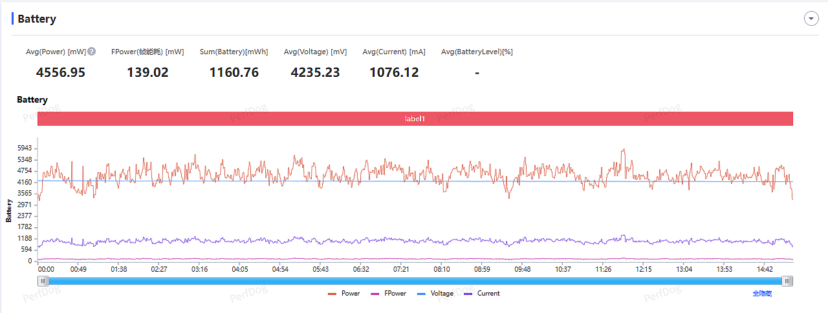Image resolution: width=828 pixels, height=313 pixels.
Task: Click the Avg(Voltage) value 4235.23
Action: click(315, 72)
